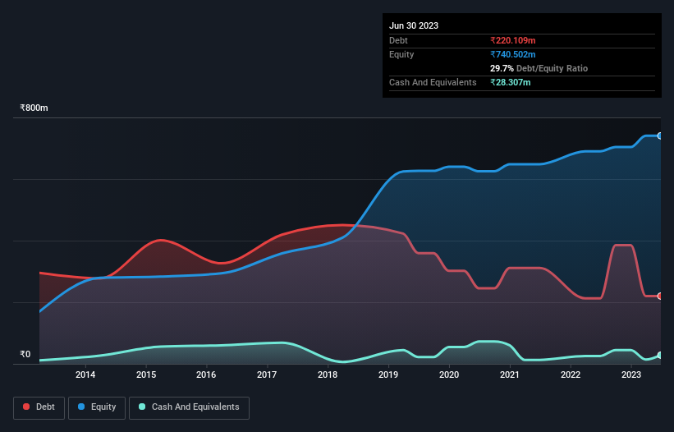
Task: Click the 2017 x-axis label
Action: 267,375
